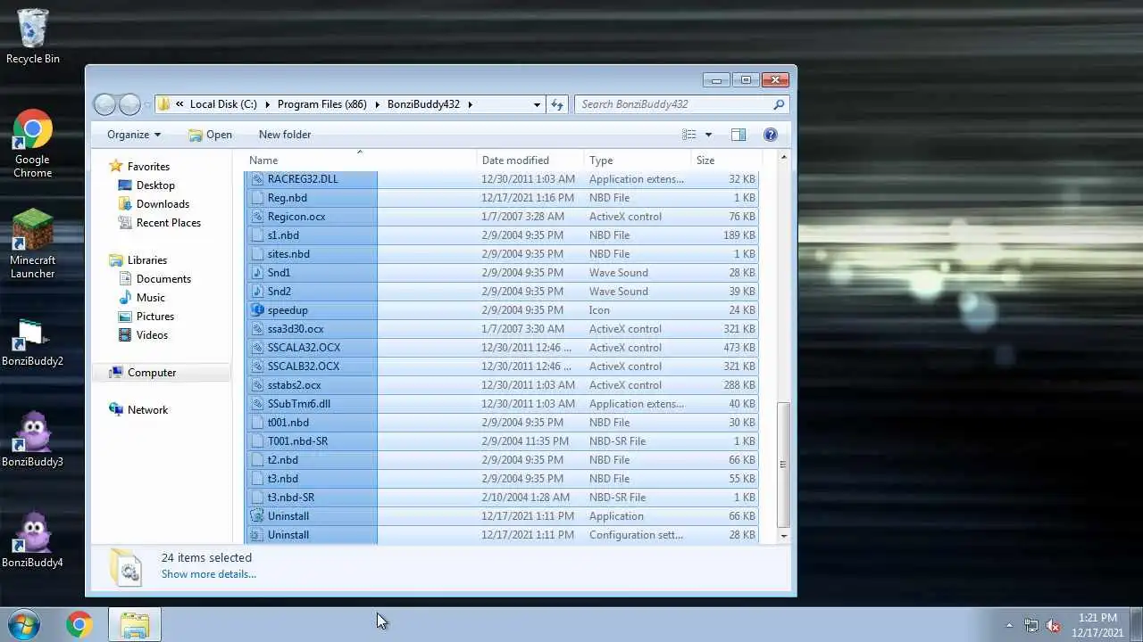Click the file list scroll up arrow
Viewport: 1143px width, 642px height.
(x=784, y=158)
